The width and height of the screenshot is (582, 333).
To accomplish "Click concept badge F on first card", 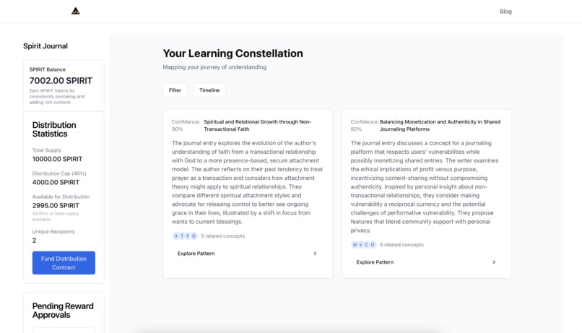I will [x=188, y=236].
